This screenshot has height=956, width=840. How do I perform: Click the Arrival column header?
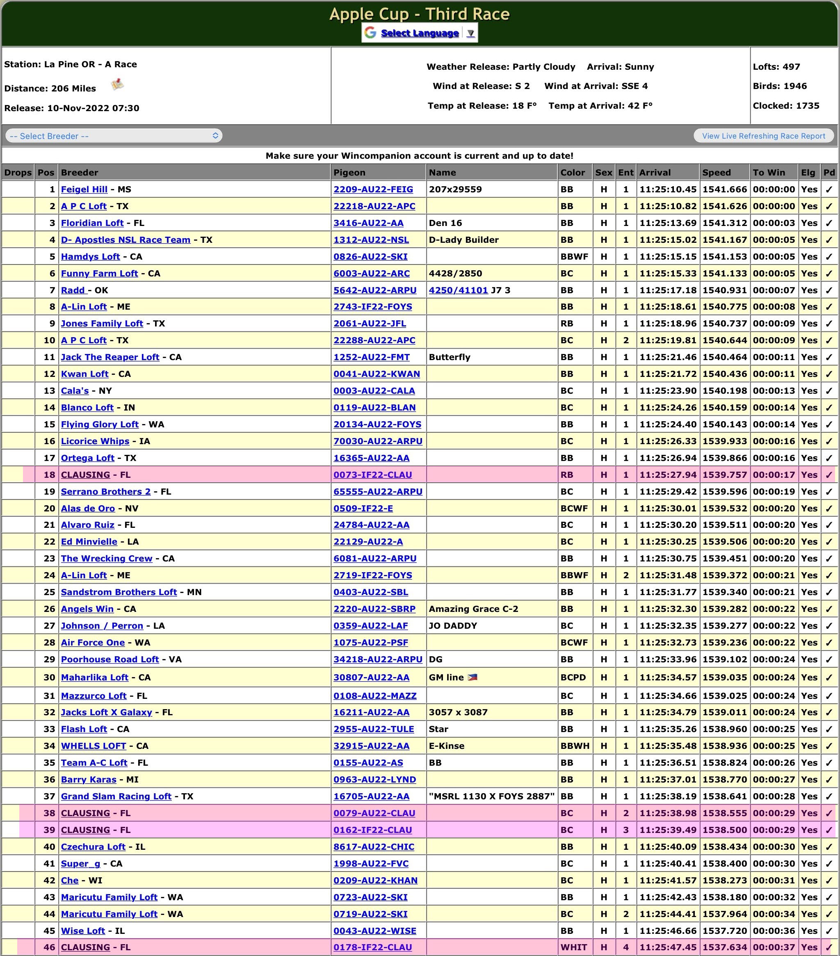pyautogui.click(x=655, y=173)
